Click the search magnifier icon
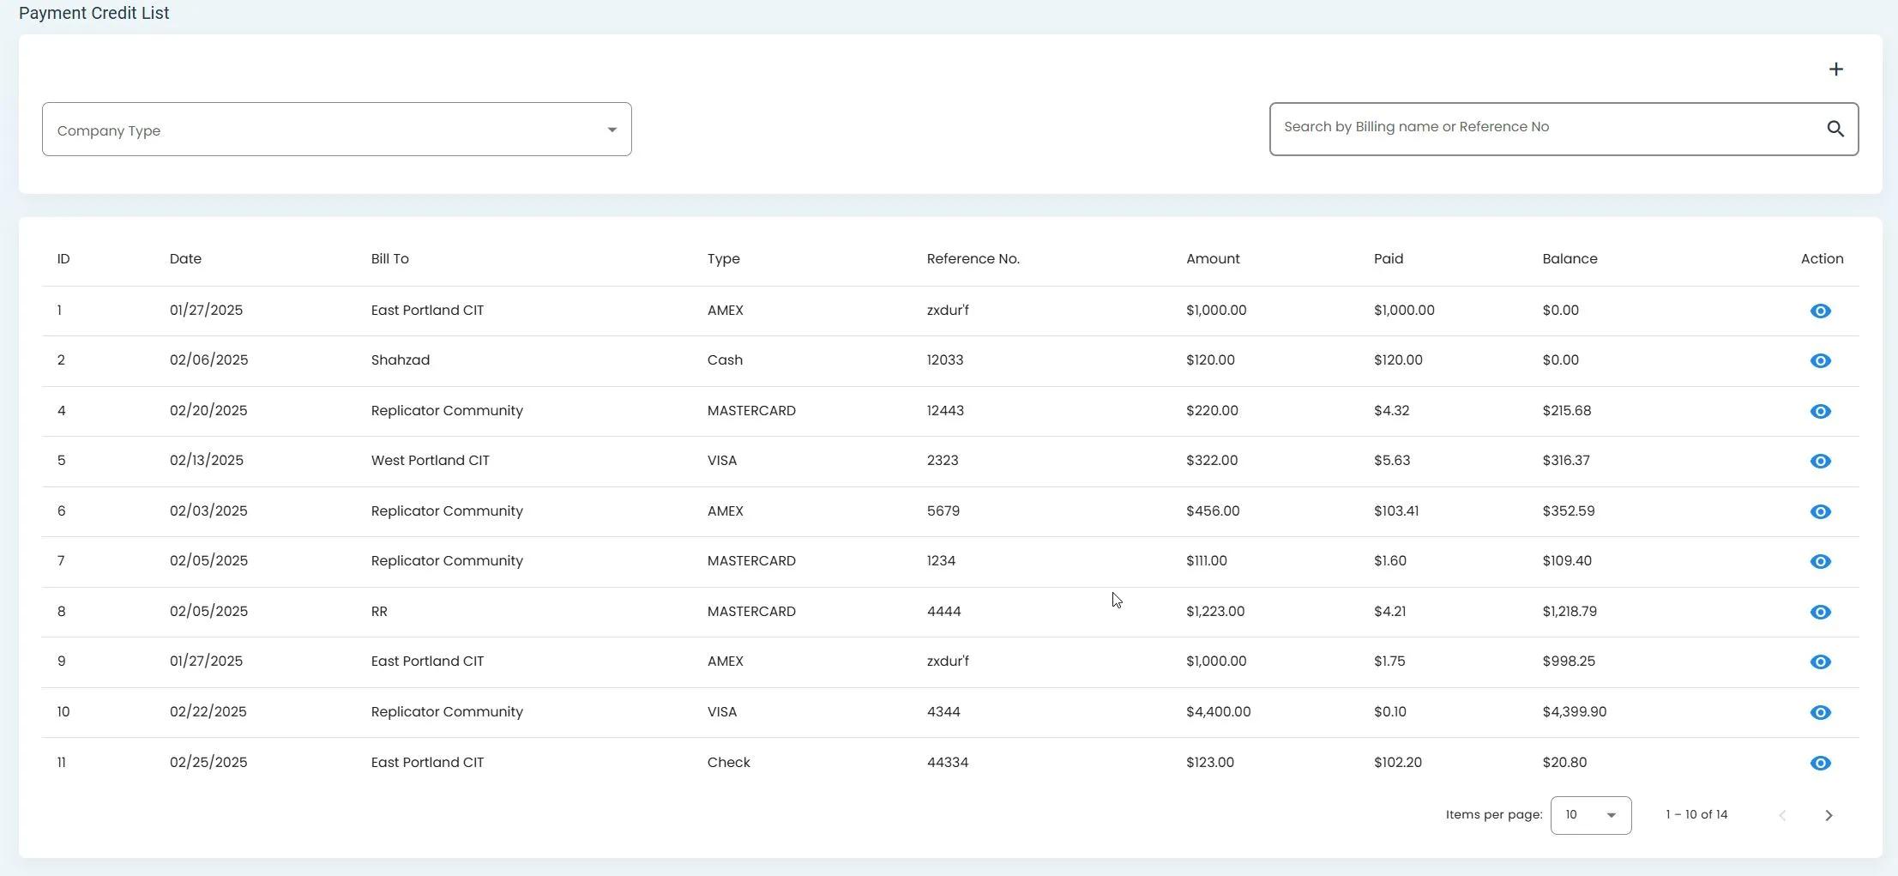 point(1835,129)
